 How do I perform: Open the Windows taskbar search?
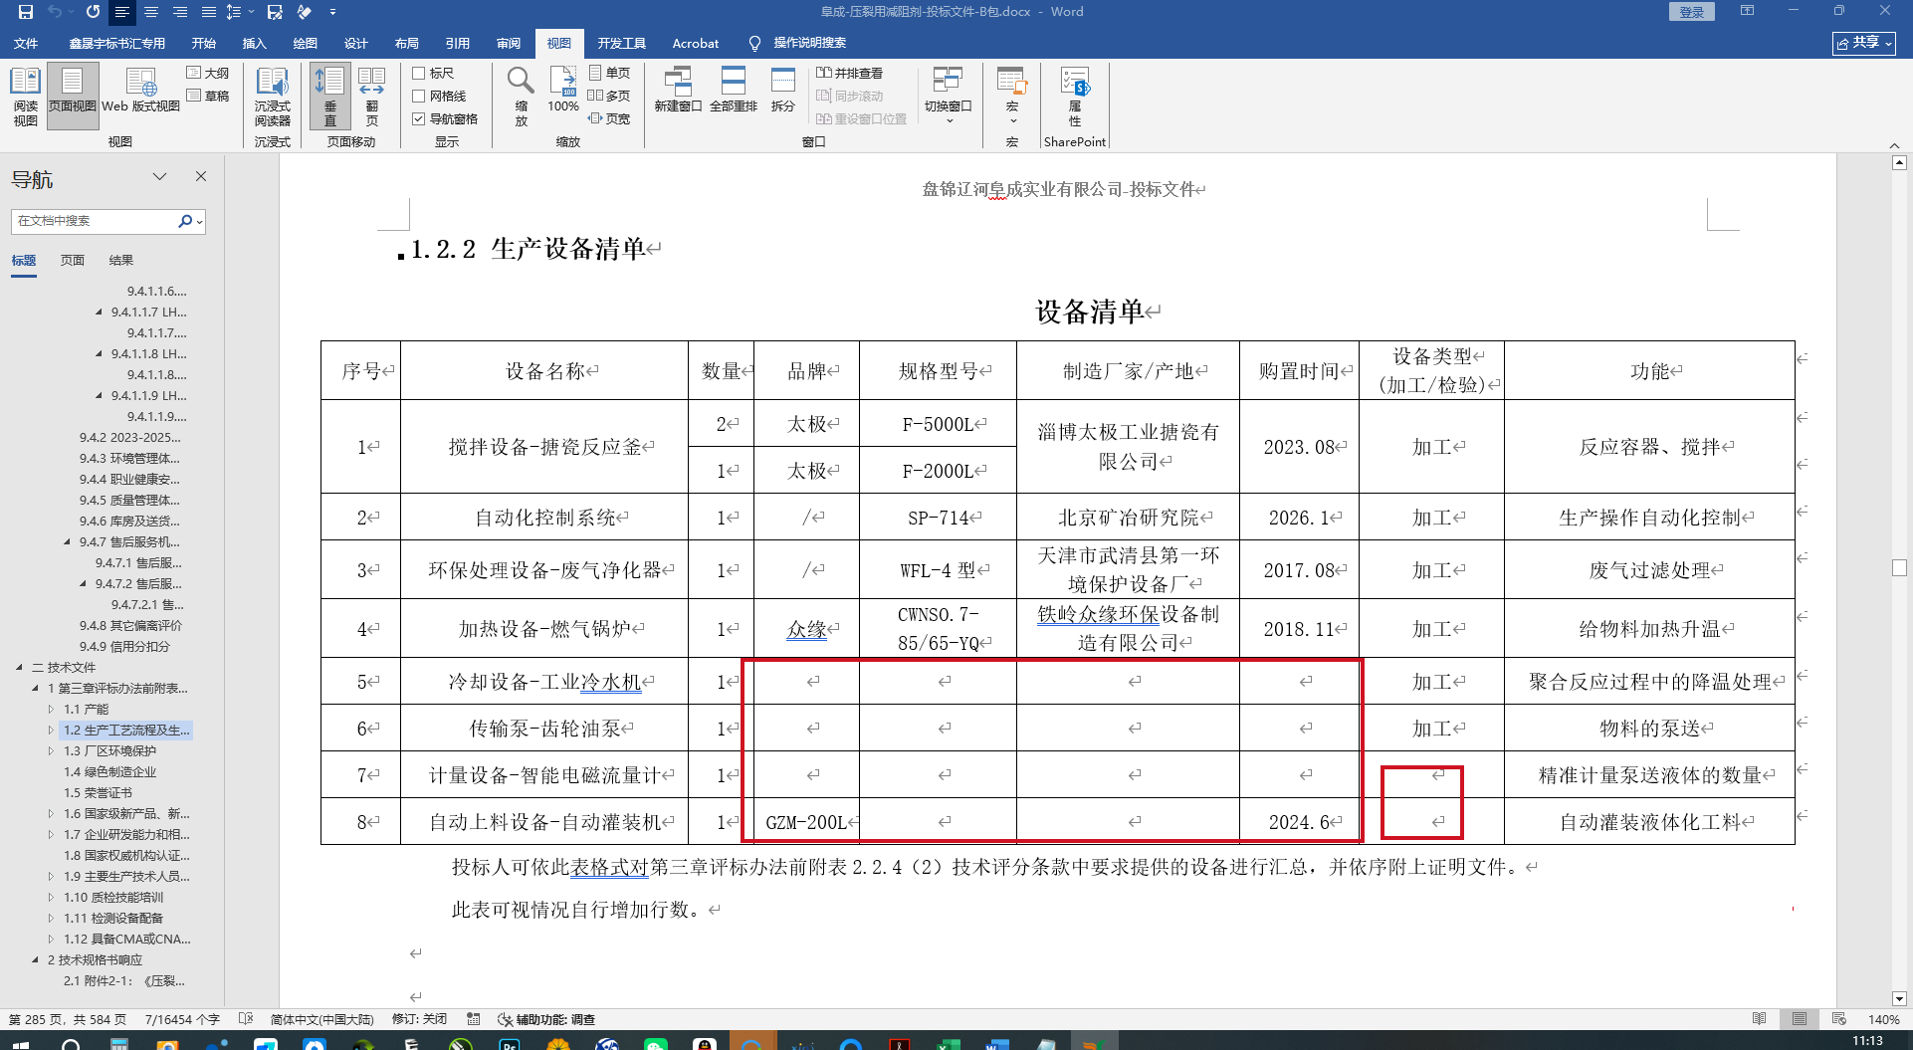point(72,1043)
